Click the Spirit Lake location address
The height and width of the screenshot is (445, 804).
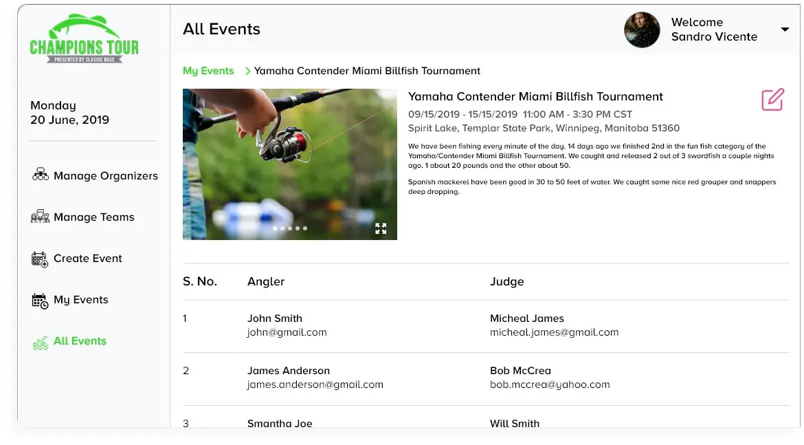pos(544,129)
